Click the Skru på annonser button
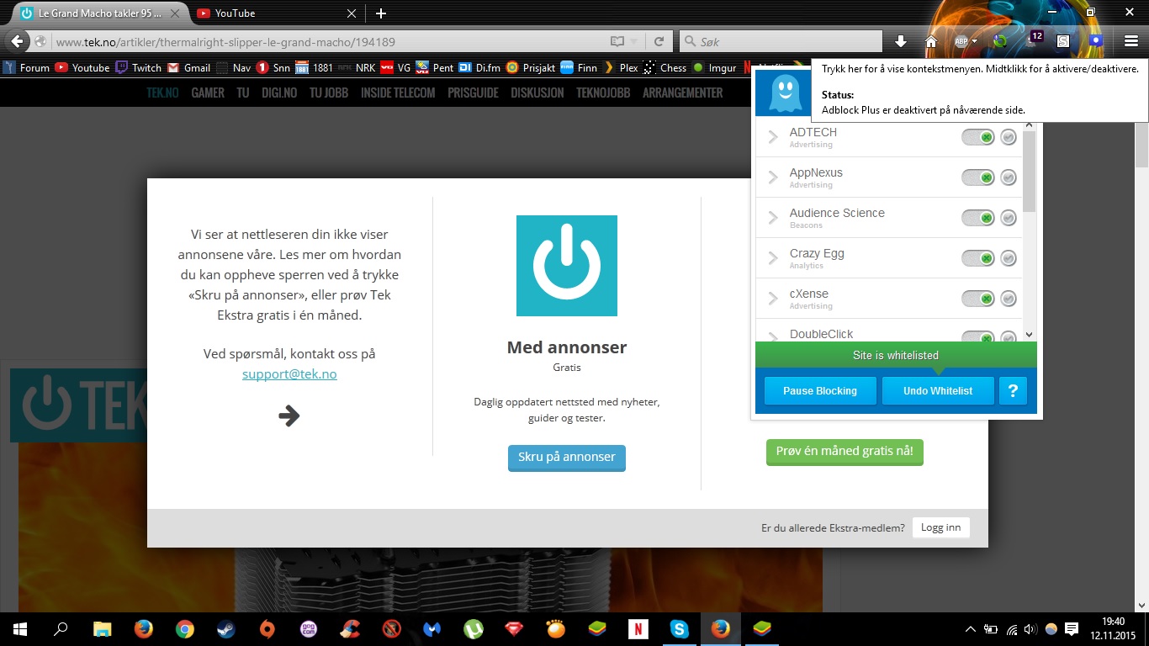Viewport: 1149px width, 646px height. [x=567, y=458]
